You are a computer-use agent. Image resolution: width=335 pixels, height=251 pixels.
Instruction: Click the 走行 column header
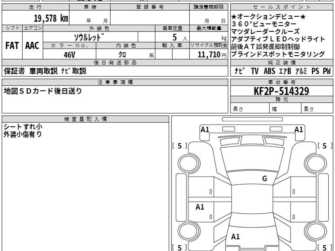tap(35, 7)
